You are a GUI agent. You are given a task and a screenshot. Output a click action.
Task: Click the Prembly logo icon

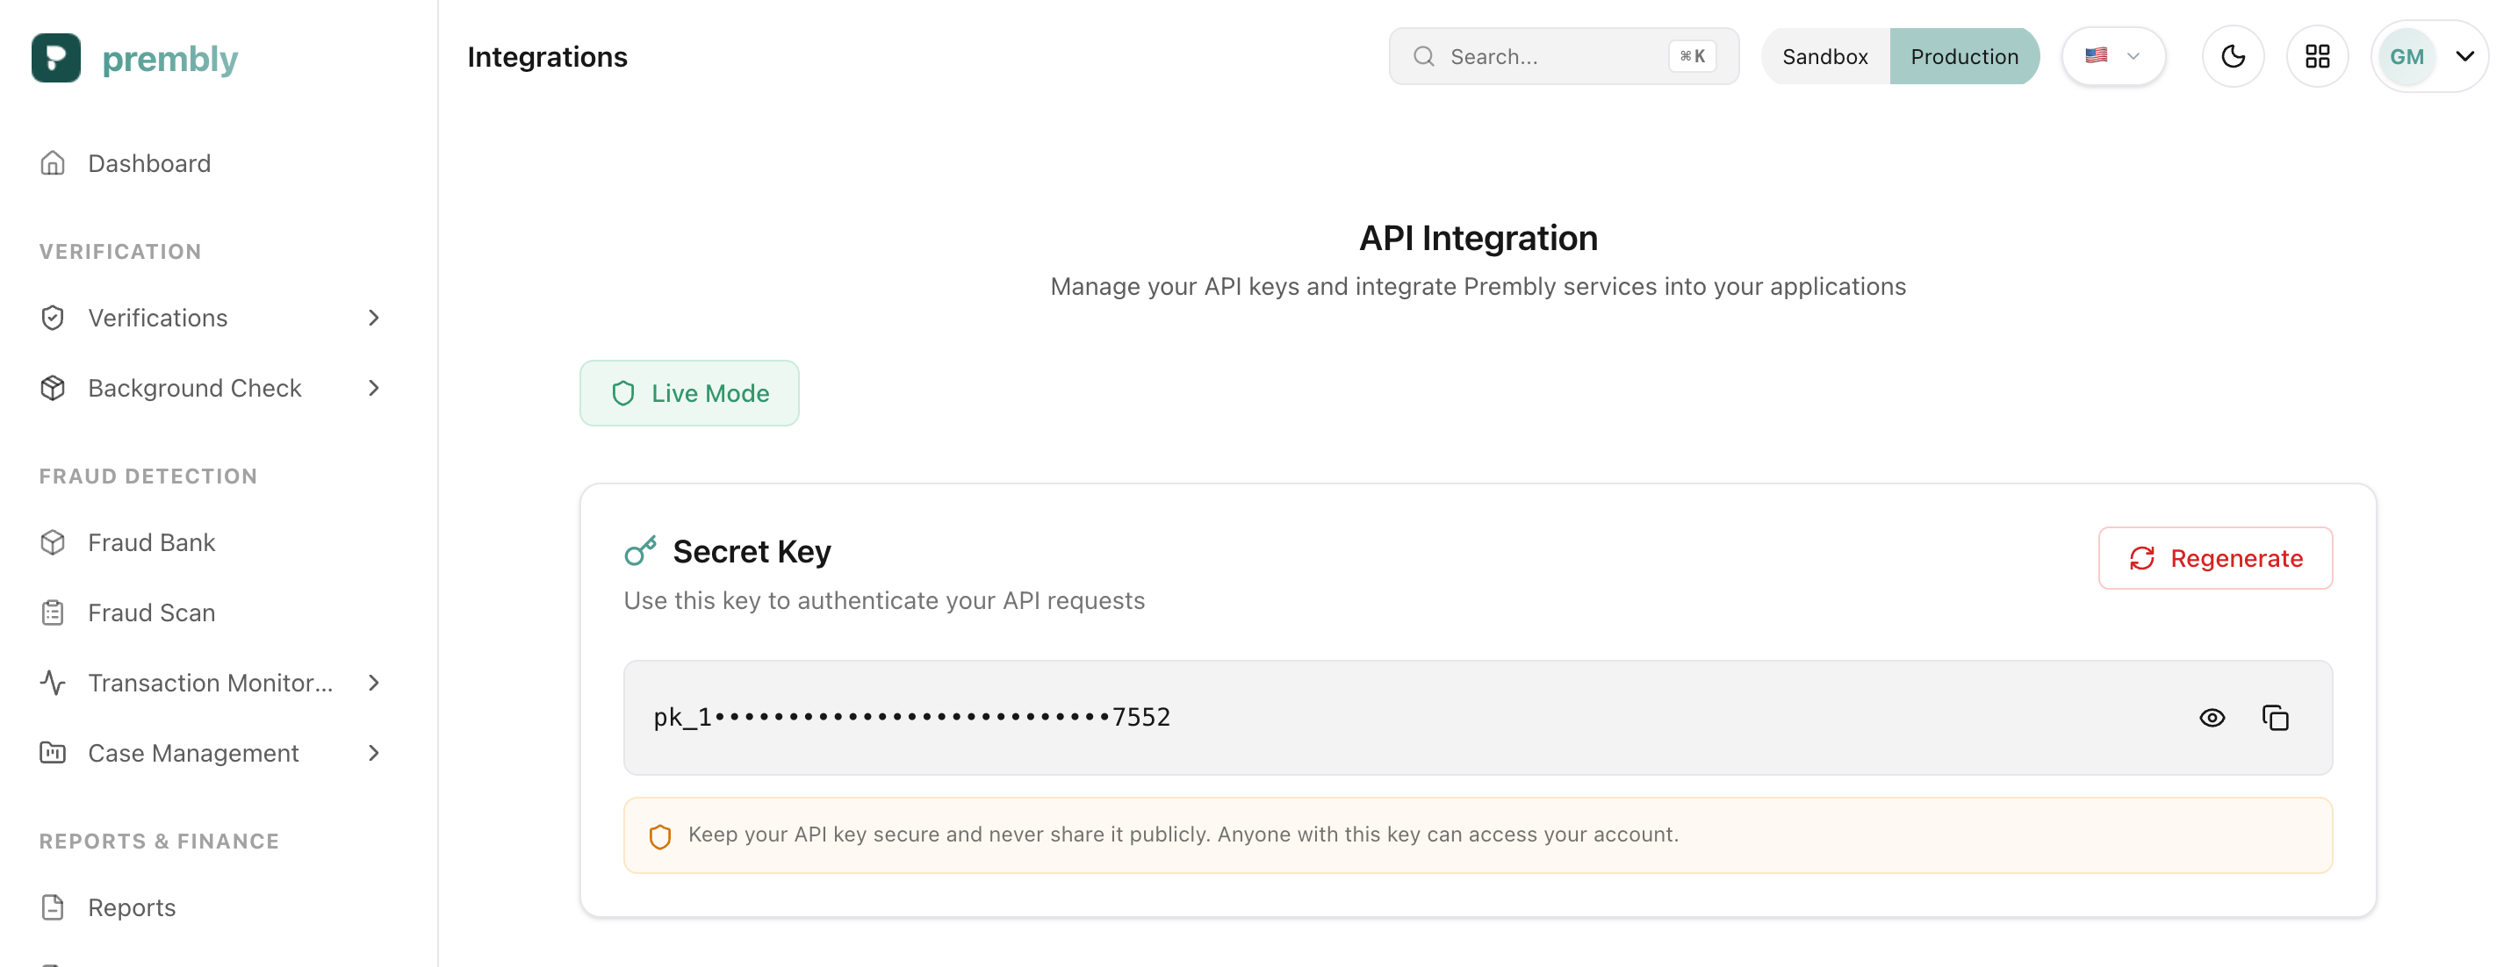[x=55, y=58]
